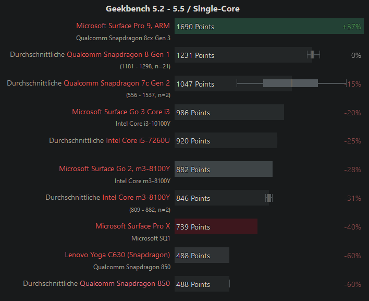Click the 920 Points bar
The image size is (369, 301).
click(x=226, y=141)
